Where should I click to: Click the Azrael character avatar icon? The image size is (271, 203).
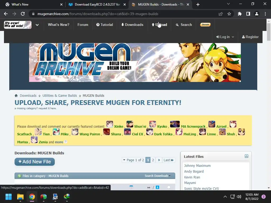coord(212,124)
